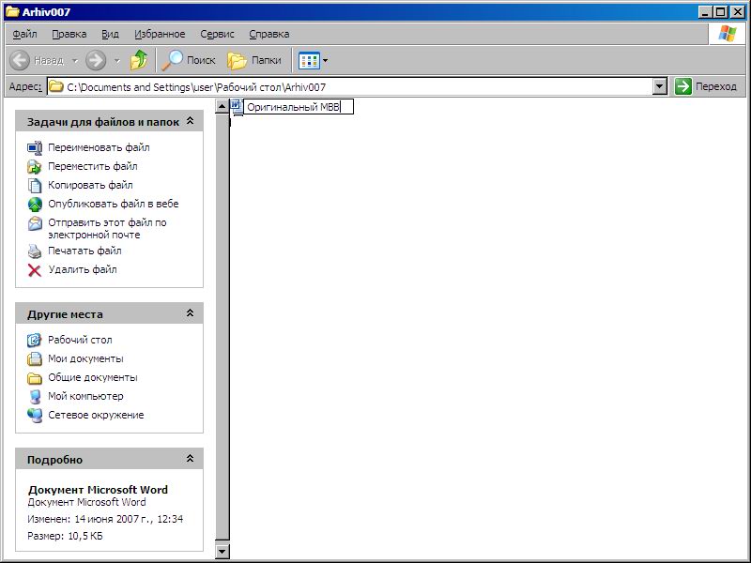Click the Arhiv007 title bar folder icon

pyautogui.click(x=12, y=11)
